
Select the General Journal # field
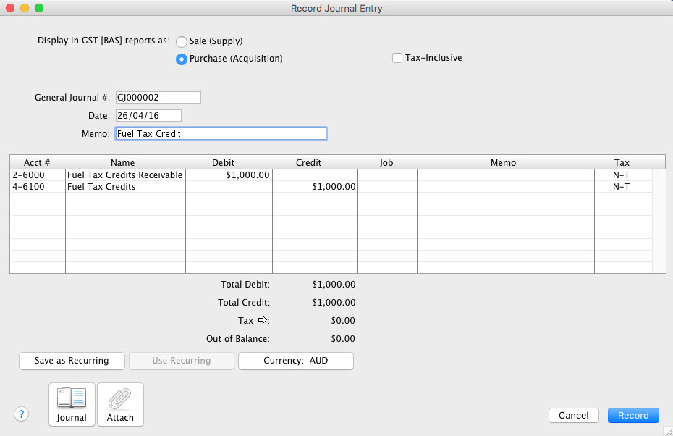click(x=158, y=97)
